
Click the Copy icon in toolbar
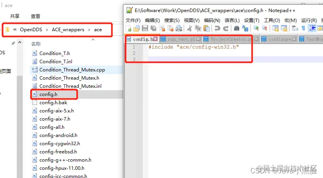(198, 28)
